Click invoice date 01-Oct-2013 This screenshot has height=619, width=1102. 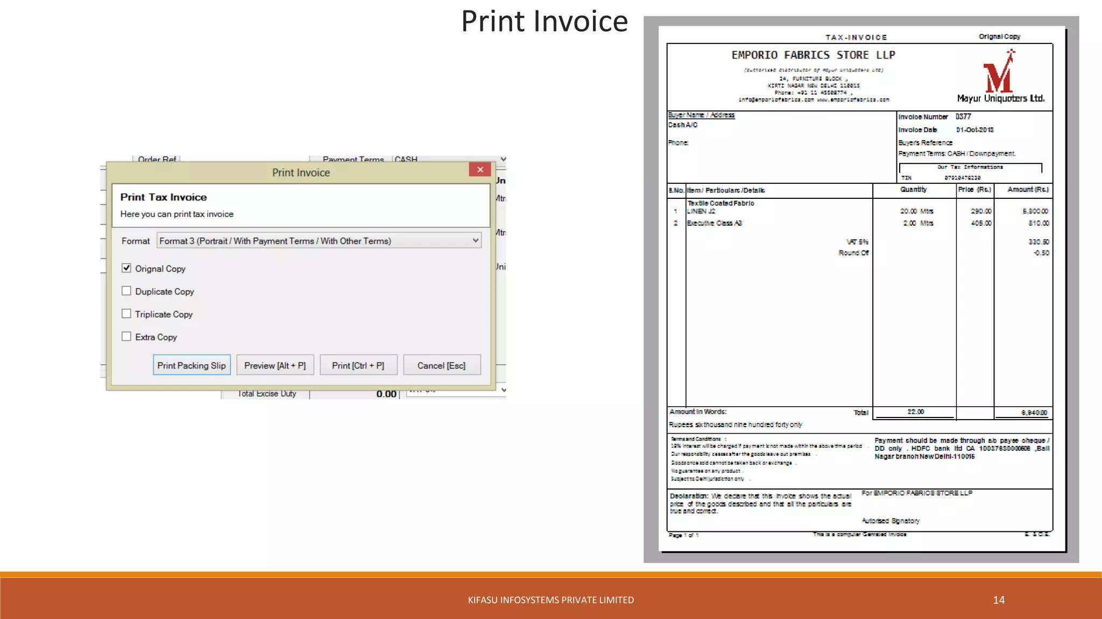pos(975,130)
